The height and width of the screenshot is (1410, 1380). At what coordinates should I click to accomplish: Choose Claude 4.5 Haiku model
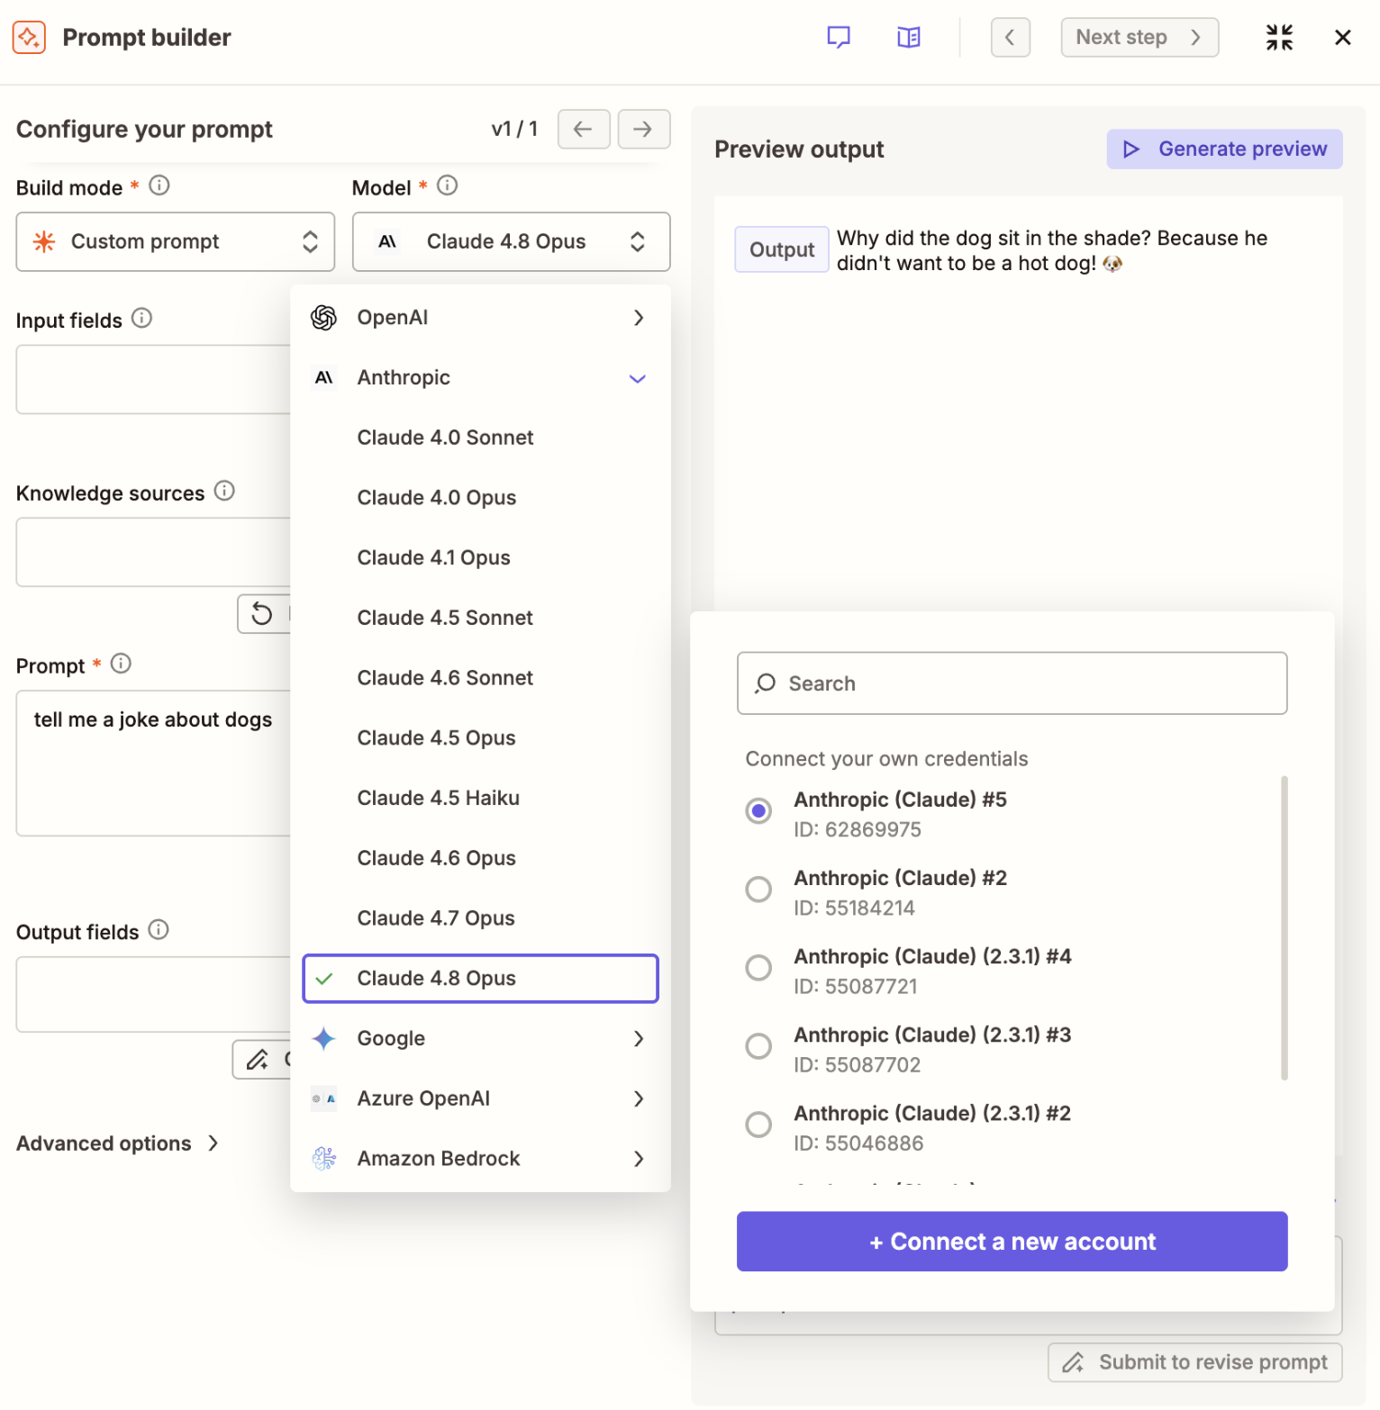[480, 799]
